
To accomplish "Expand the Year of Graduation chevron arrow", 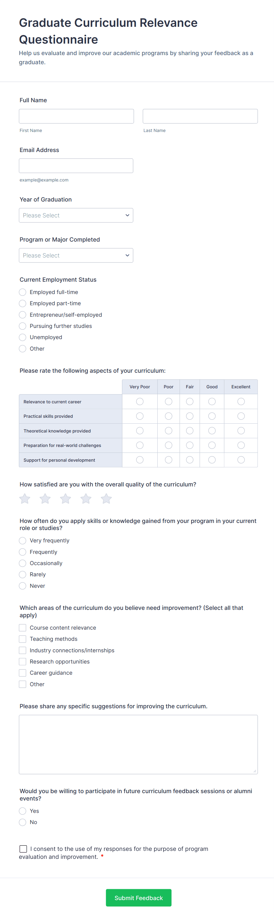I will [127, 215].
